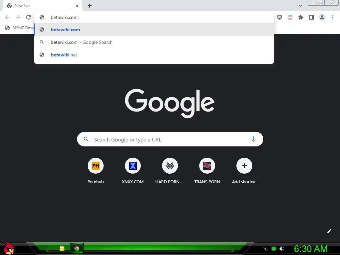Close the New Tab tab
Viewport: 340px width, 255px height.
[77, 6]
